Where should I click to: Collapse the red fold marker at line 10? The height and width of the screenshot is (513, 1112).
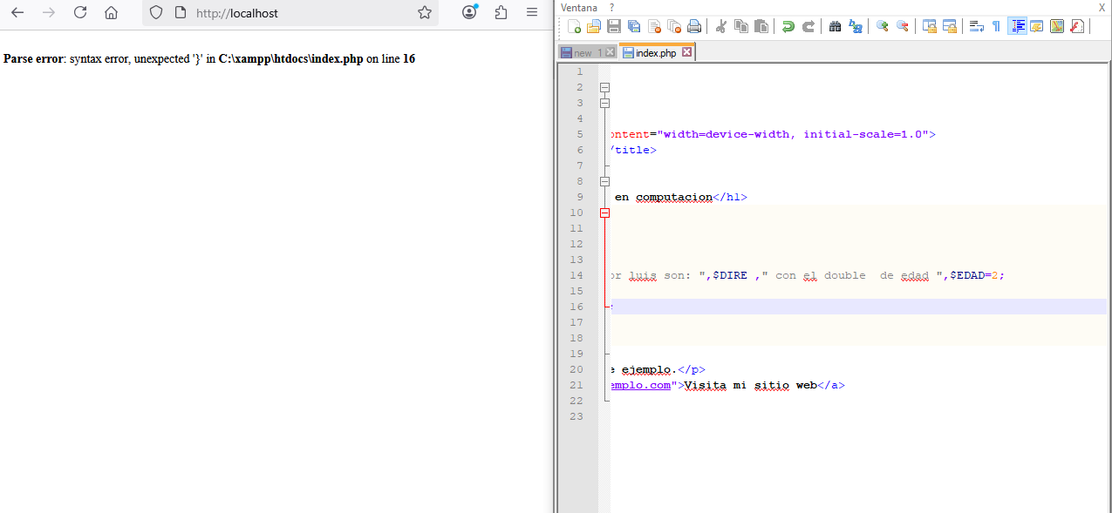(604, 213)
